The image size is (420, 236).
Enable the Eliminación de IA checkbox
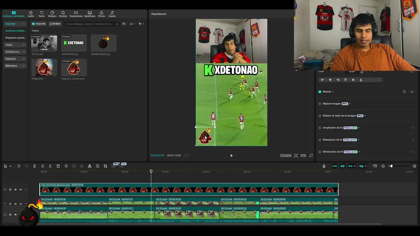coord(320,152)
